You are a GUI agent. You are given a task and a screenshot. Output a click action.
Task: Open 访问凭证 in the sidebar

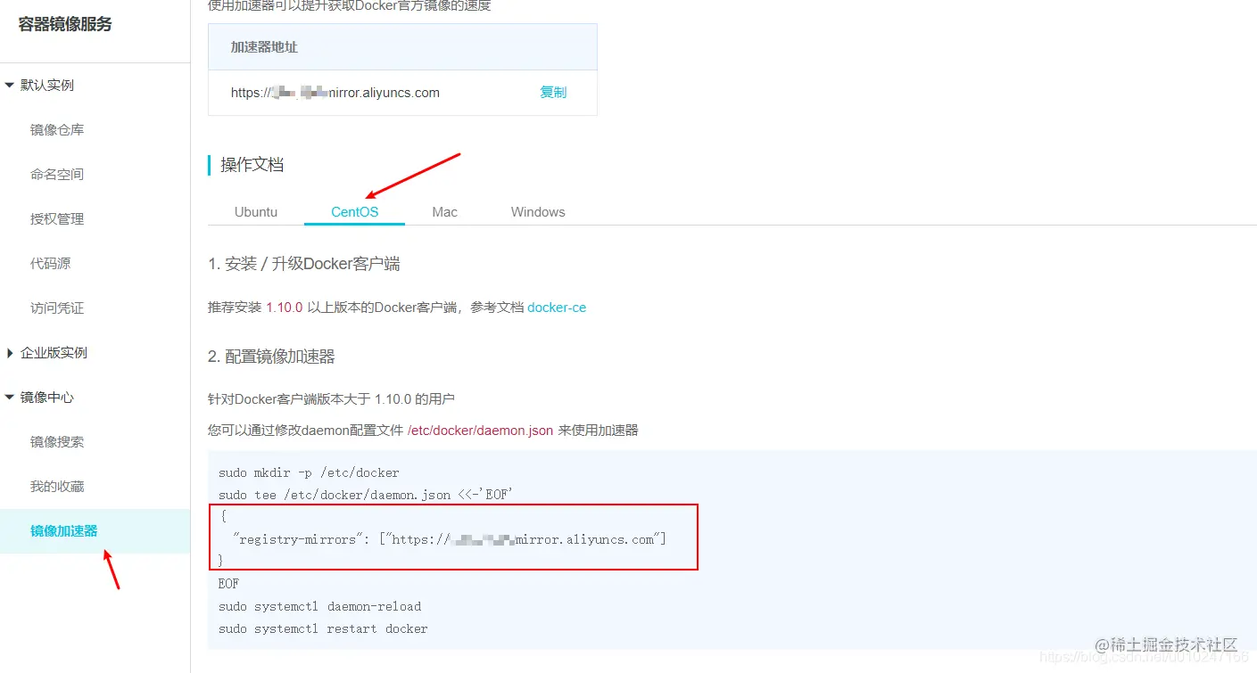(x=55, y=308)
